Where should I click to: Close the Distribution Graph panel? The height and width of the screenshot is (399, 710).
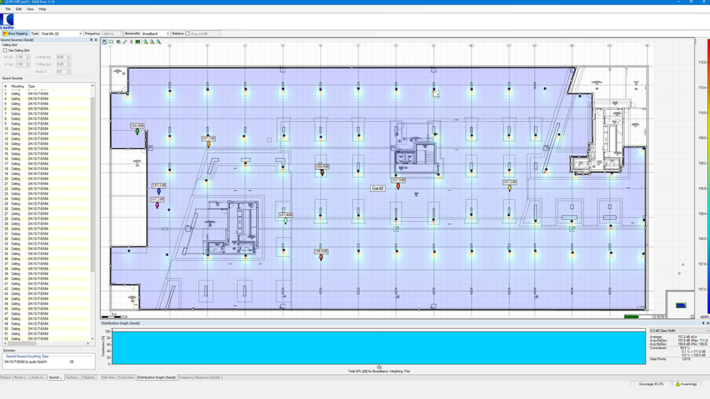708,323
